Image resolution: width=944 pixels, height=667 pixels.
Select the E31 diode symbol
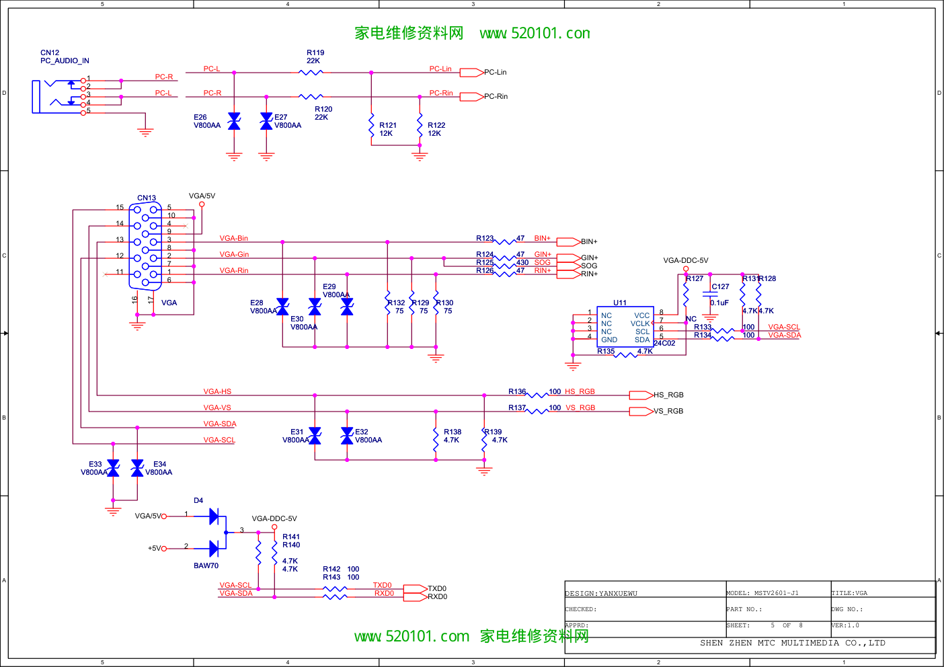coord(315,436)
